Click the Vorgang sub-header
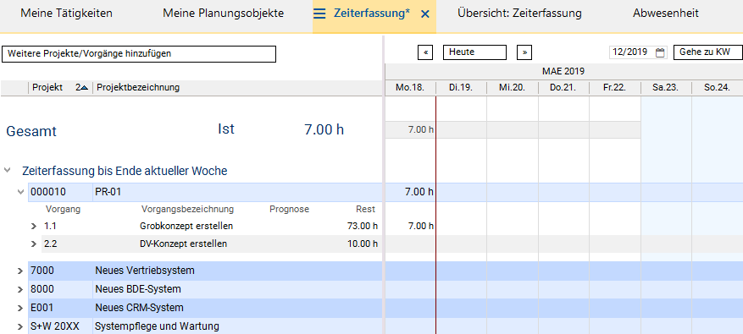743x334 pixels. click(63, 209)
